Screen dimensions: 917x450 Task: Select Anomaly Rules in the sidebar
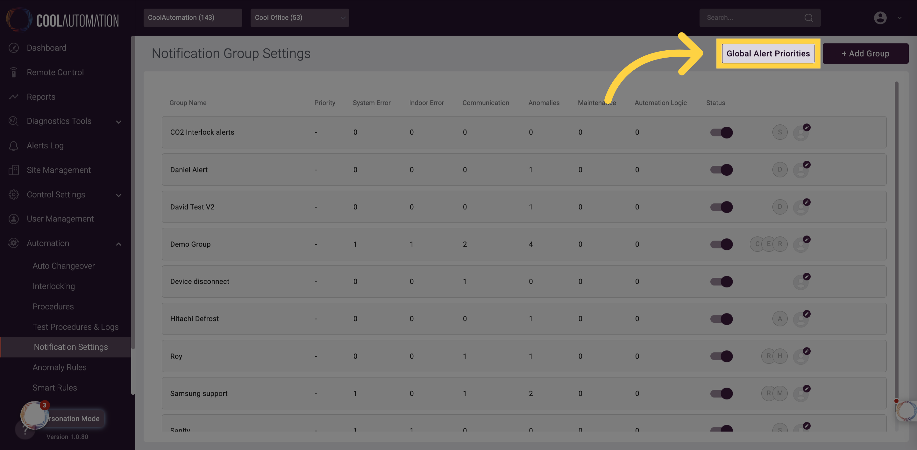pyautogui.click(x=60, y=367)
